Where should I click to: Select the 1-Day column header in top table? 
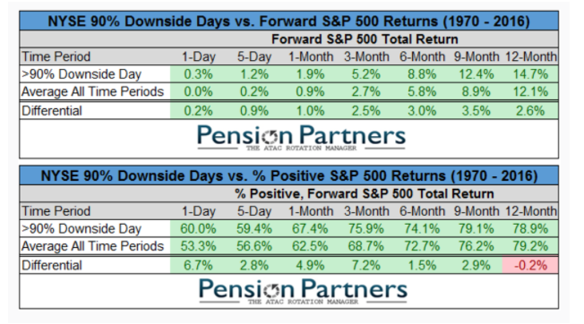click(x=199, y=56)
